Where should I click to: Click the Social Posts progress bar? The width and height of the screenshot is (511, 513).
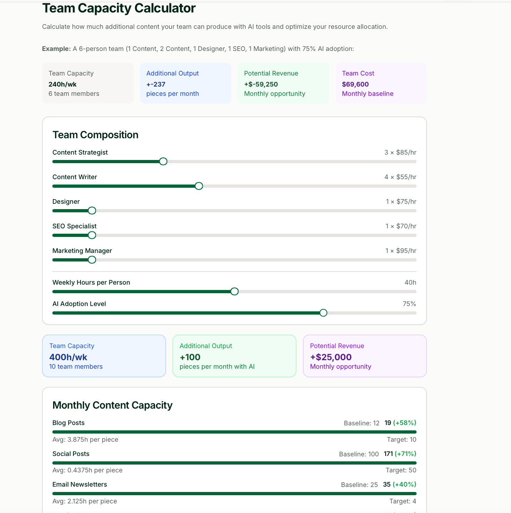[x=234, y=462]
